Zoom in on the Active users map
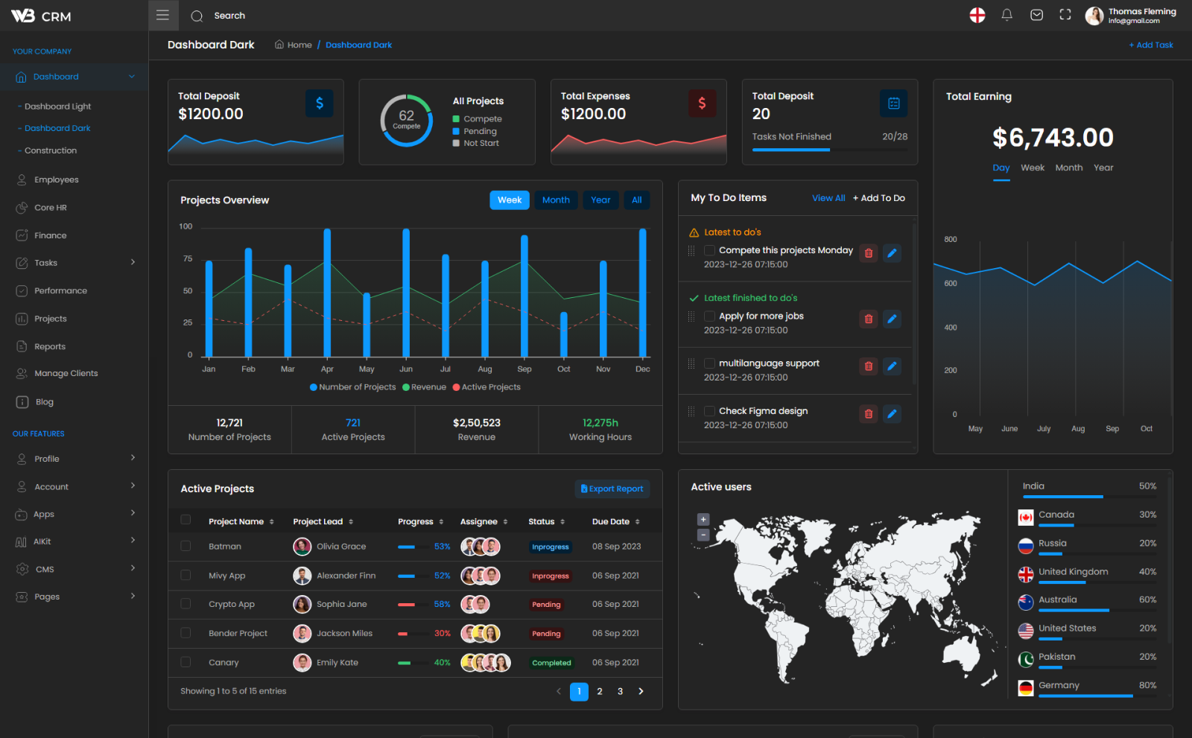Image resolution: width=1192 pixels, height=738 pixels. [703, 519]
